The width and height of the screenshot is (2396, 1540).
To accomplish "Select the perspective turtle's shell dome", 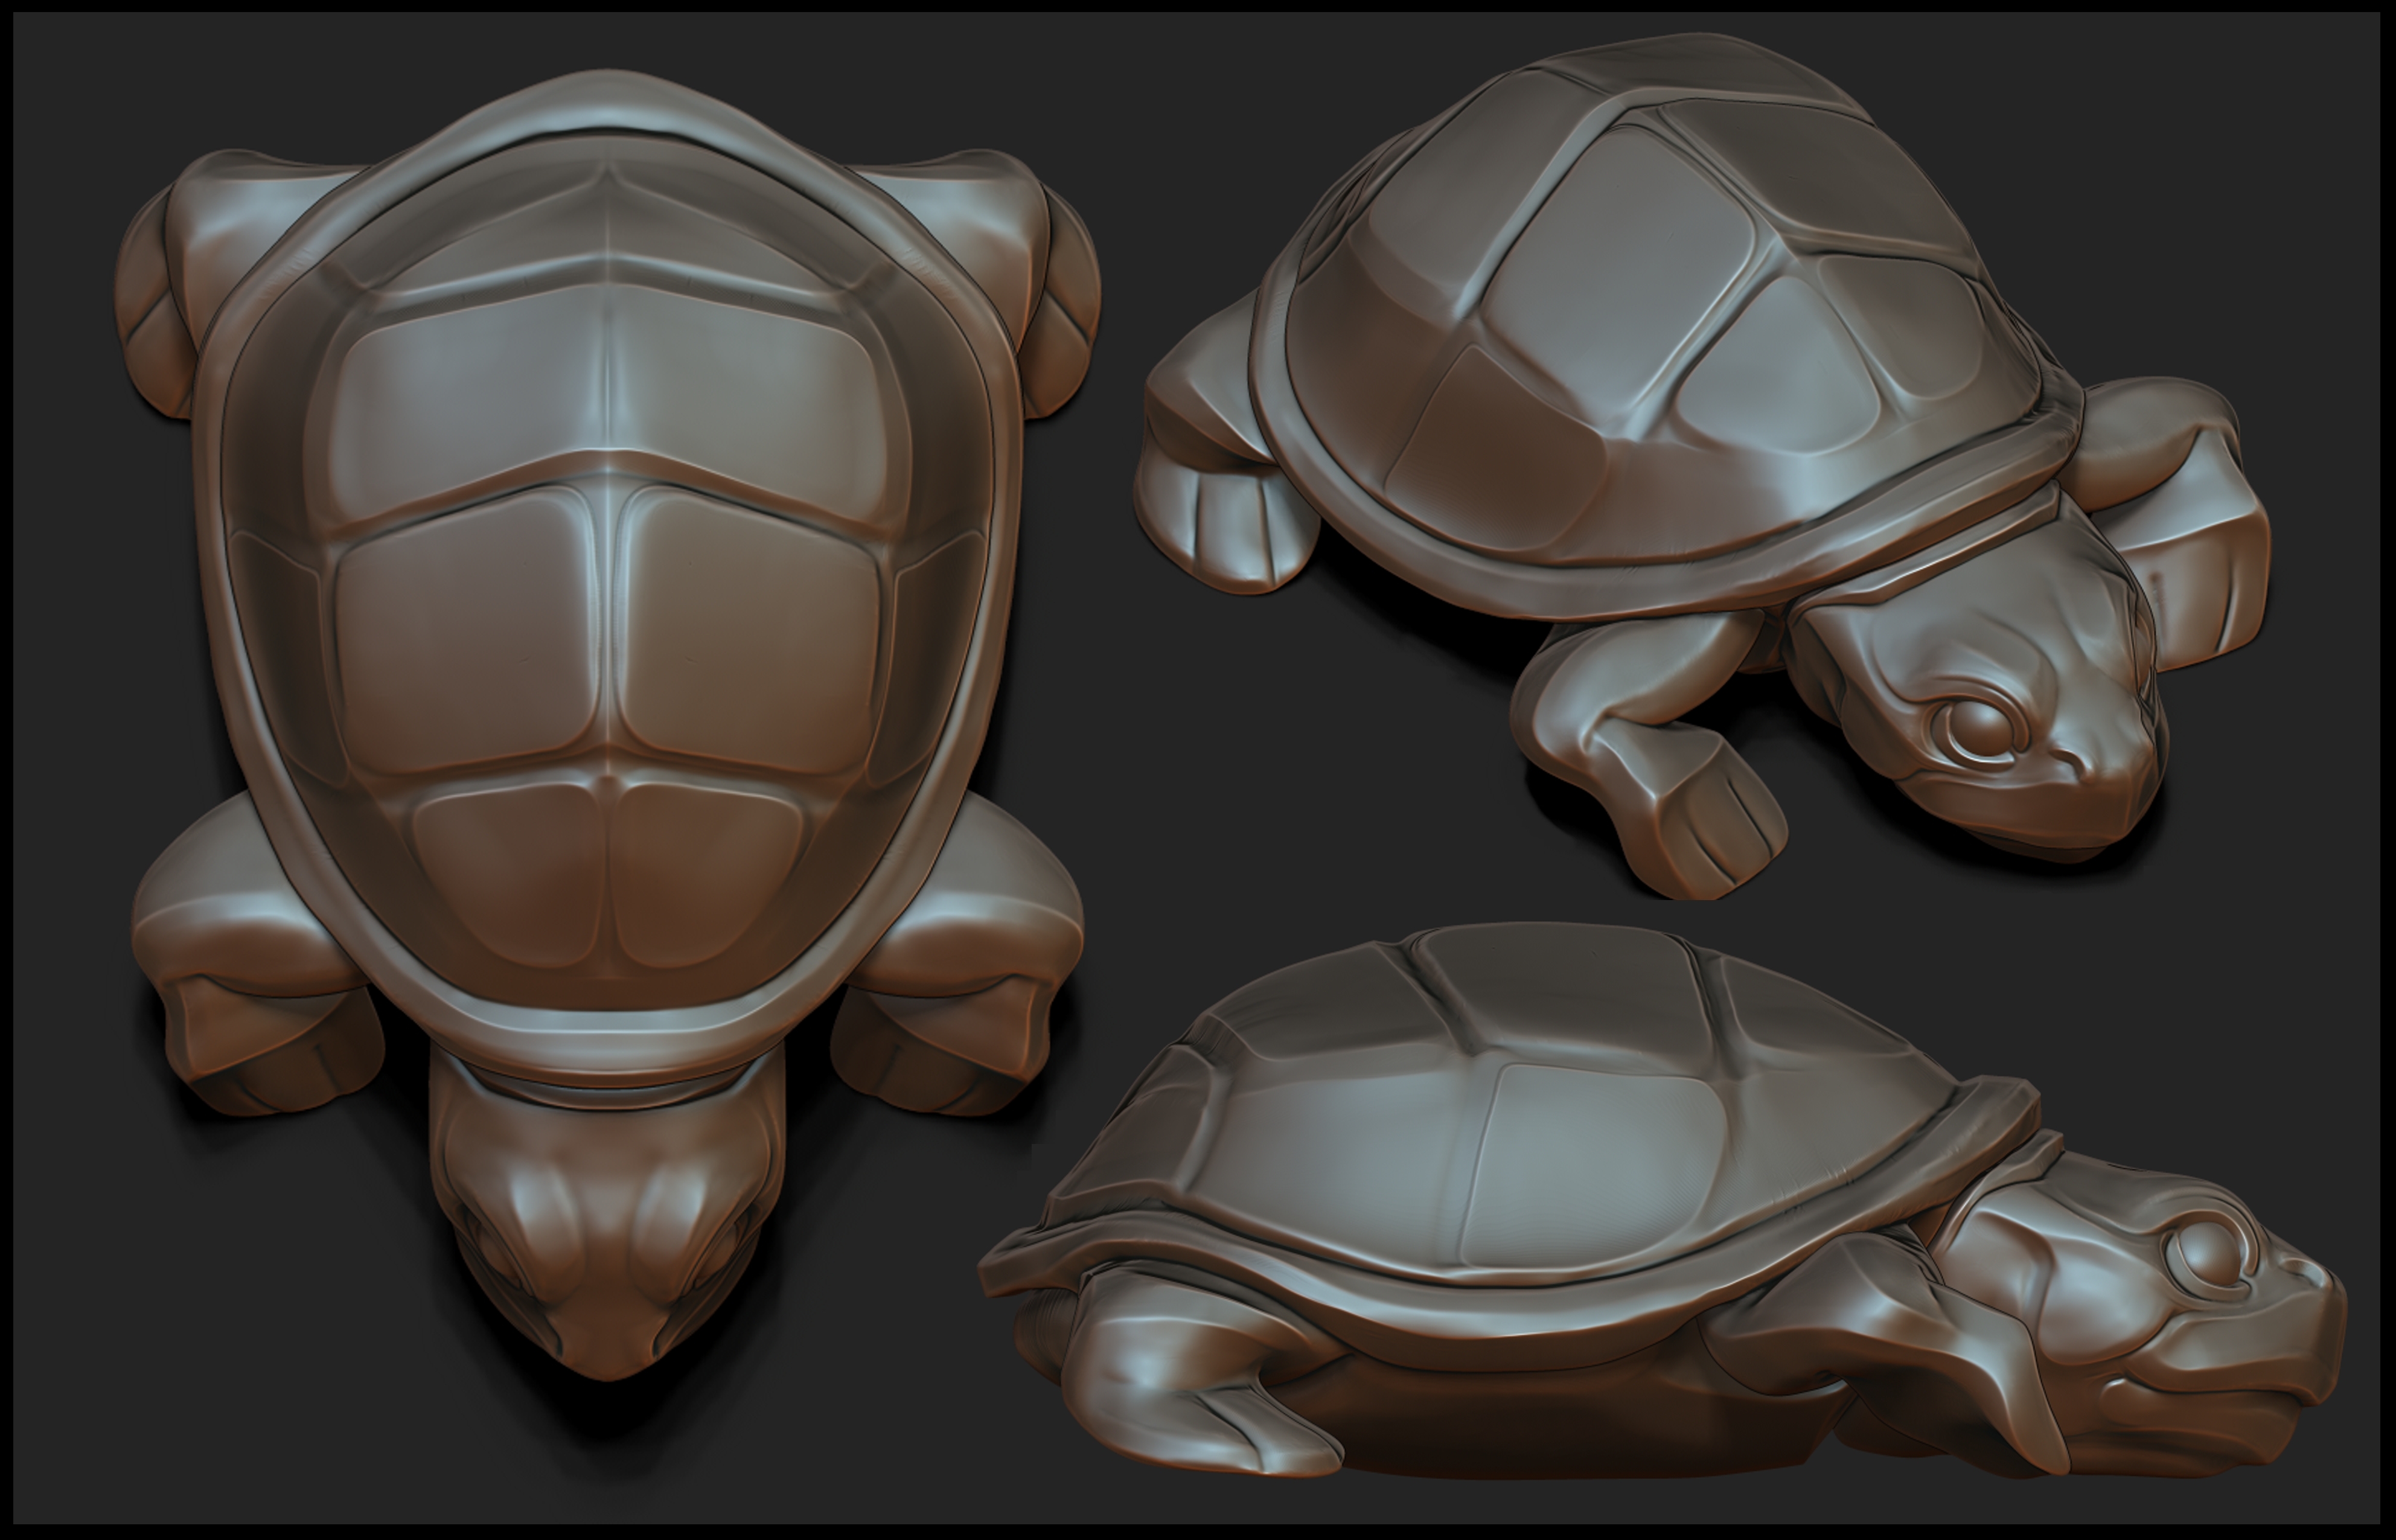I will 1640,290.
